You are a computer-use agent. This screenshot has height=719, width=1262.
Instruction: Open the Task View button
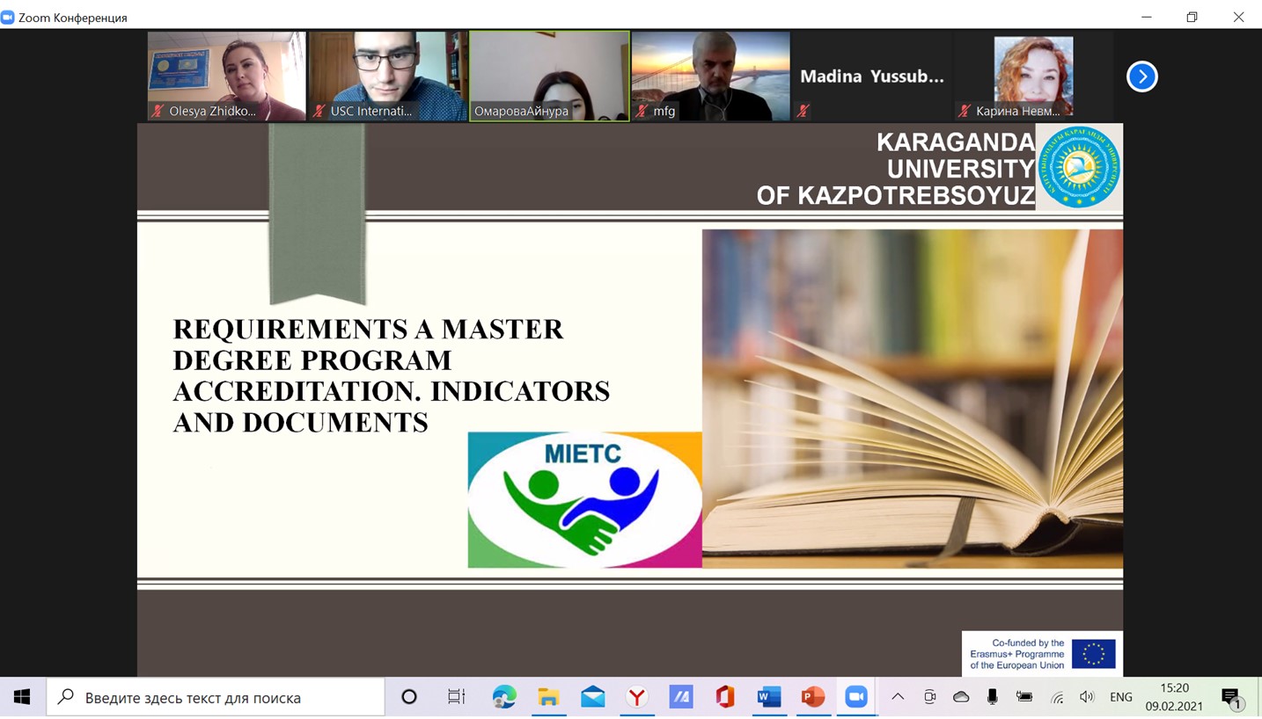(x=456, y=697)
